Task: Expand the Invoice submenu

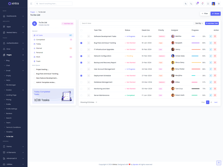Action: (14, 90)
